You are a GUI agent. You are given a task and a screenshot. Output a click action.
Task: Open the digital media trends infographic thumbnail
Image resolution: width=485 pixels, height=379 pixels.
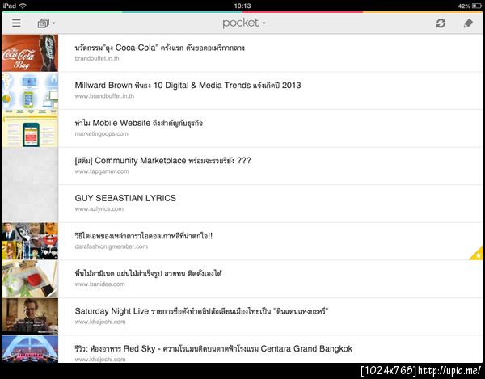(x=30, y=91)
